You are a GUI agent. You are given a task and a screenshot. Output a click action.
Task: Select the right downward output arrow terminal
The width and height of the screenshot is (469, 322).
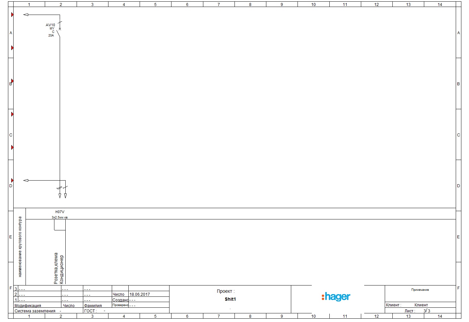point(65,196)
